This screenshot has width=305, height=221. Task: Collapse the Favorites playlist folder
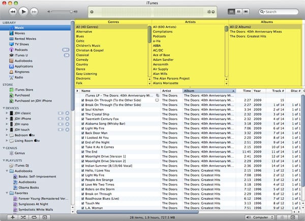[x=7, y=193]
